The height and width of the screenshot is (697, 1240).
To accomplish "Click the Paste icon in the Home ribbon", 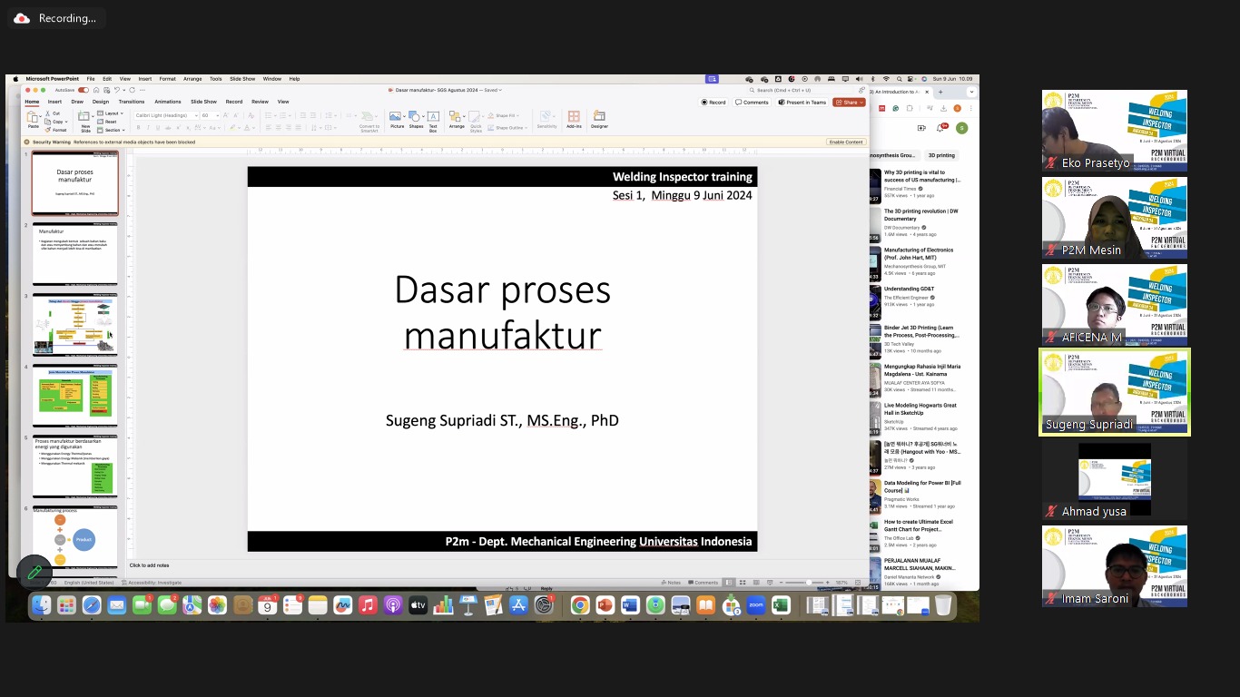I will [x=34, y=118].
